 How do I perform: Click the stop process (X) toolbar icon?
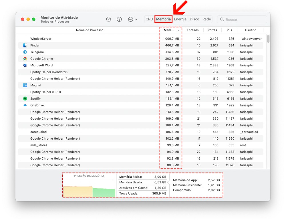108,19
